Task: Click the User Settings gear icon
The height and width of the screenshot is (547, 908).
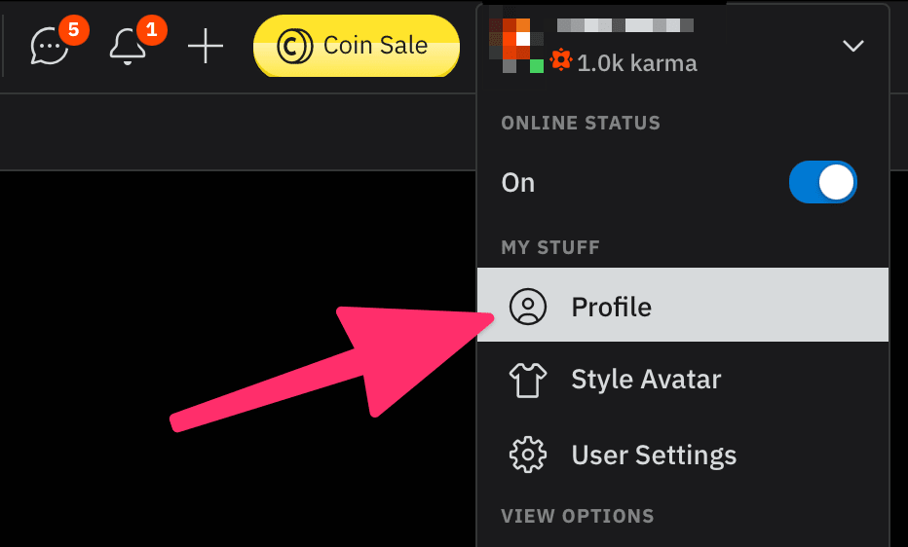Action: click(527, 456)
